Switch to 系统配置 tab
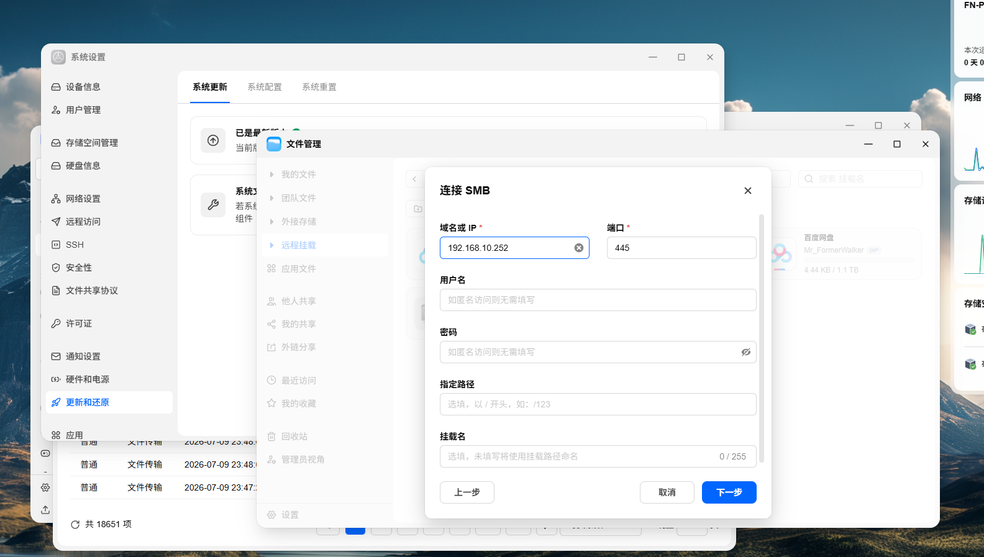 (x=265, y=87)
